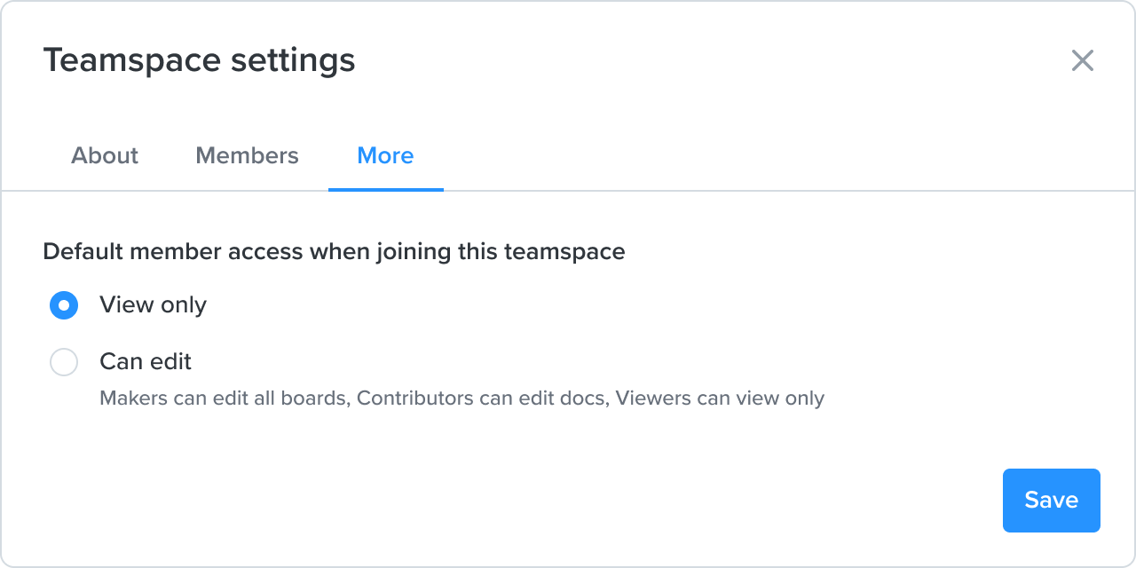
Task: Click the default member access heading
Action: click(x=334, y=251)
